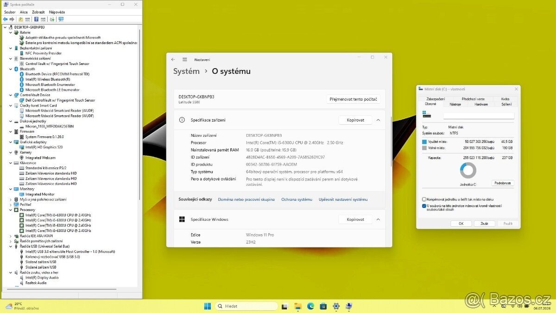Uncheck the index files on drive checkbox
Screen dimensions: 556x313
click(424, 206)
